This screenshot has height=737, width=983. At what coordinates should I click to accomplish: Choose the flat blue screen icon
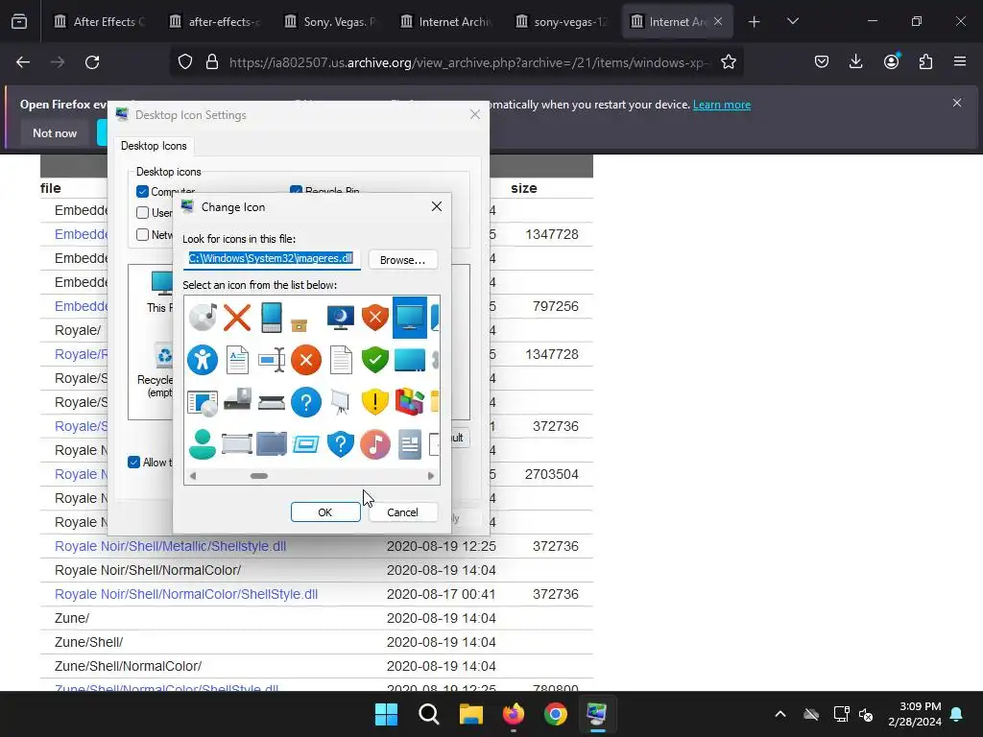pos(409,360)
